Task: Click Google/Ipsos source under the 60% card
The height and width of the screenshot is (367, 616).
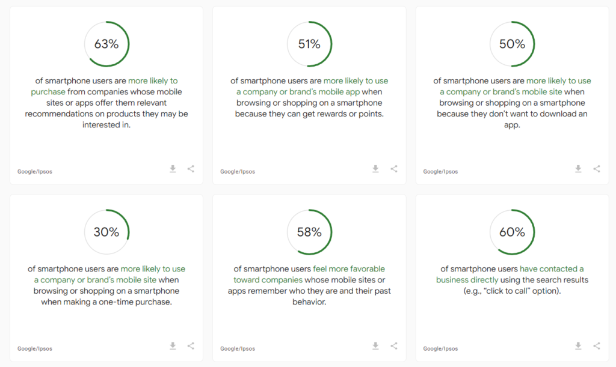Action: point(440,348)
